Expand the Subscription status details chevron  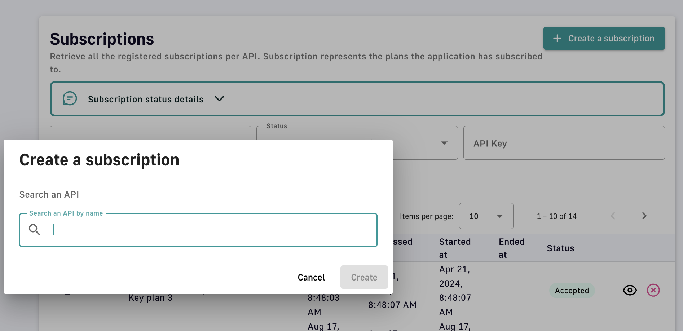pos(219,99)
